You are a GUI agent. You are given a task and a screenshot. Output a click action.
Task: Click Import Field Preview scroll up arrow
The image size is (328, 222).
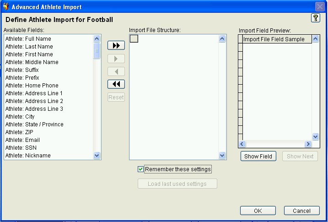[316, 39]
